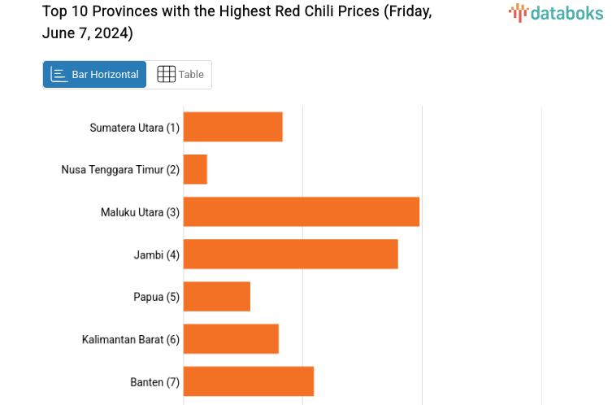
Task: Click the Table grid icon
Action: (x=166, y=74)
